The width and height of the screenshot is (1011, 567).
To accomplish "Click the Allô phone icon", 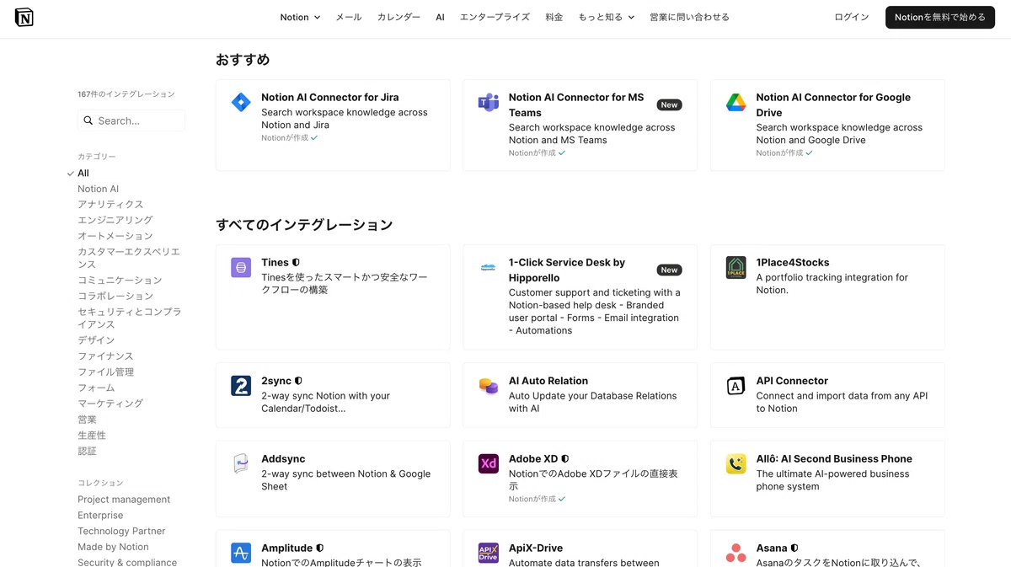I will point(736,464).
